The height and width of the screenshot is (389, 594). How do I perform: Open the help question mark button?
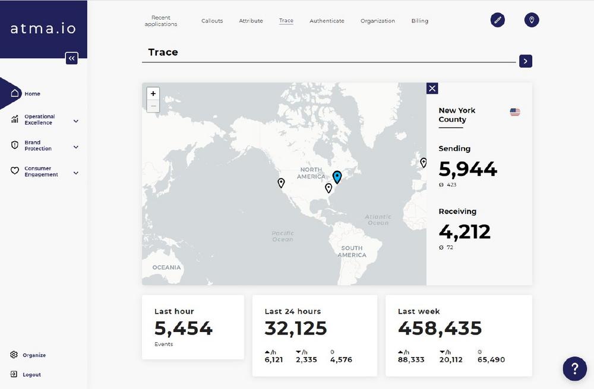coord(574,369)
